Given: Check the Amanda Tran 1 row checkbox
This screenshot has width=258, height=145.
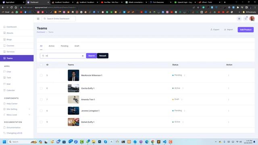Looking at the screenshot, I should click(x=41, y=99).
